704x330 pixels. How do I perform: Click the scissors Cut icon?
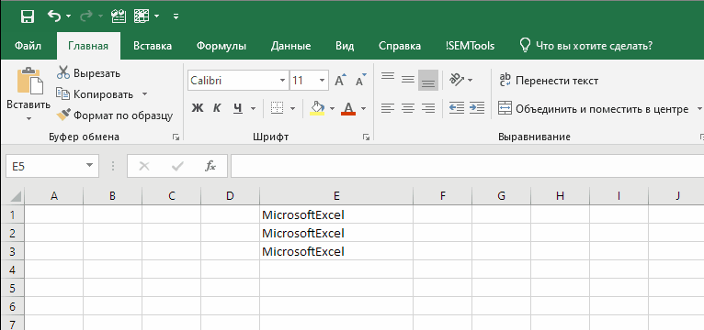[x=63, y=72]
